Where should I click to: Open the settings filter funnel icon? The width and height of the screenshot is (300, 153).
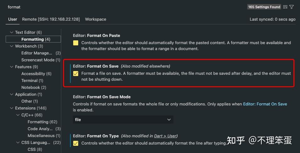coord(292,7)
